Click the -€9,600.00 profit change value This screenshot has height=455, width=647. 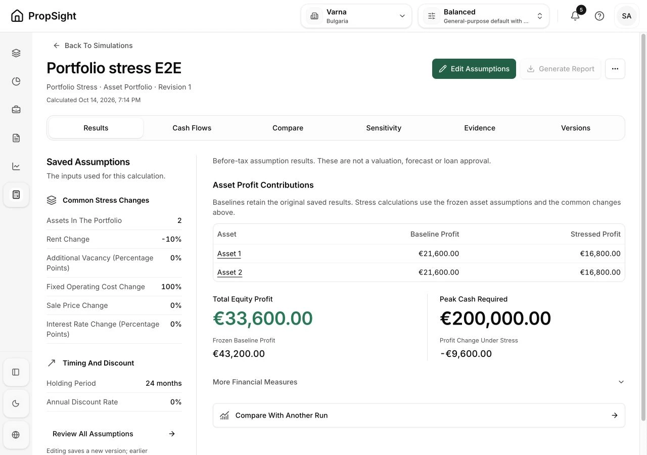click(466, 354)
